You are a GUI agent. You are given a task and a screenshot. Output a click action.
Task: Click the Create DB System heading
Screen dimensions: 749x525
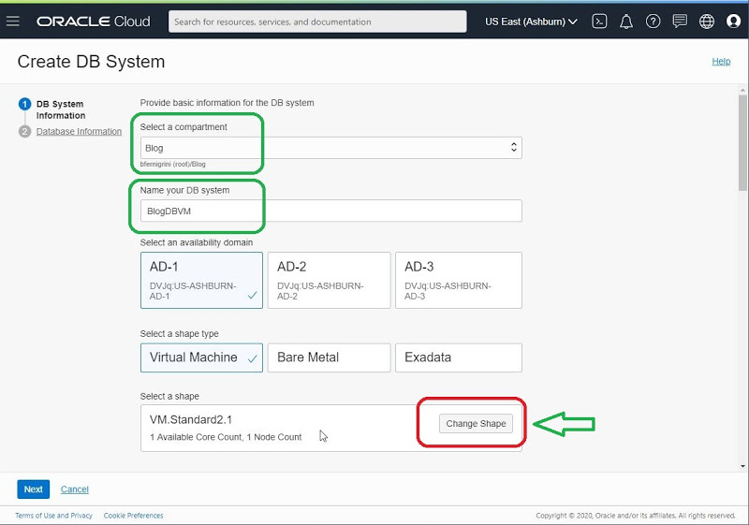91,62
